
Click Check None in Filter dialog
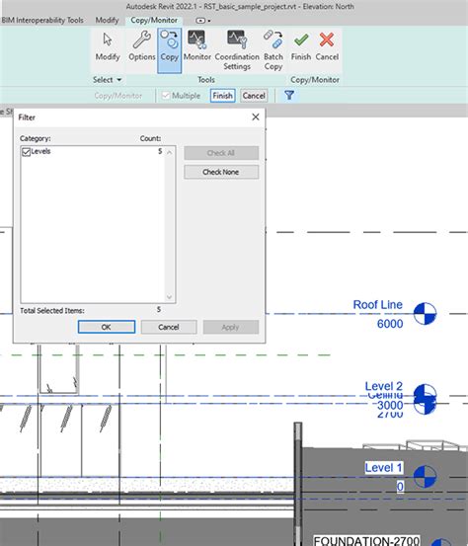[x=221, y=172]
